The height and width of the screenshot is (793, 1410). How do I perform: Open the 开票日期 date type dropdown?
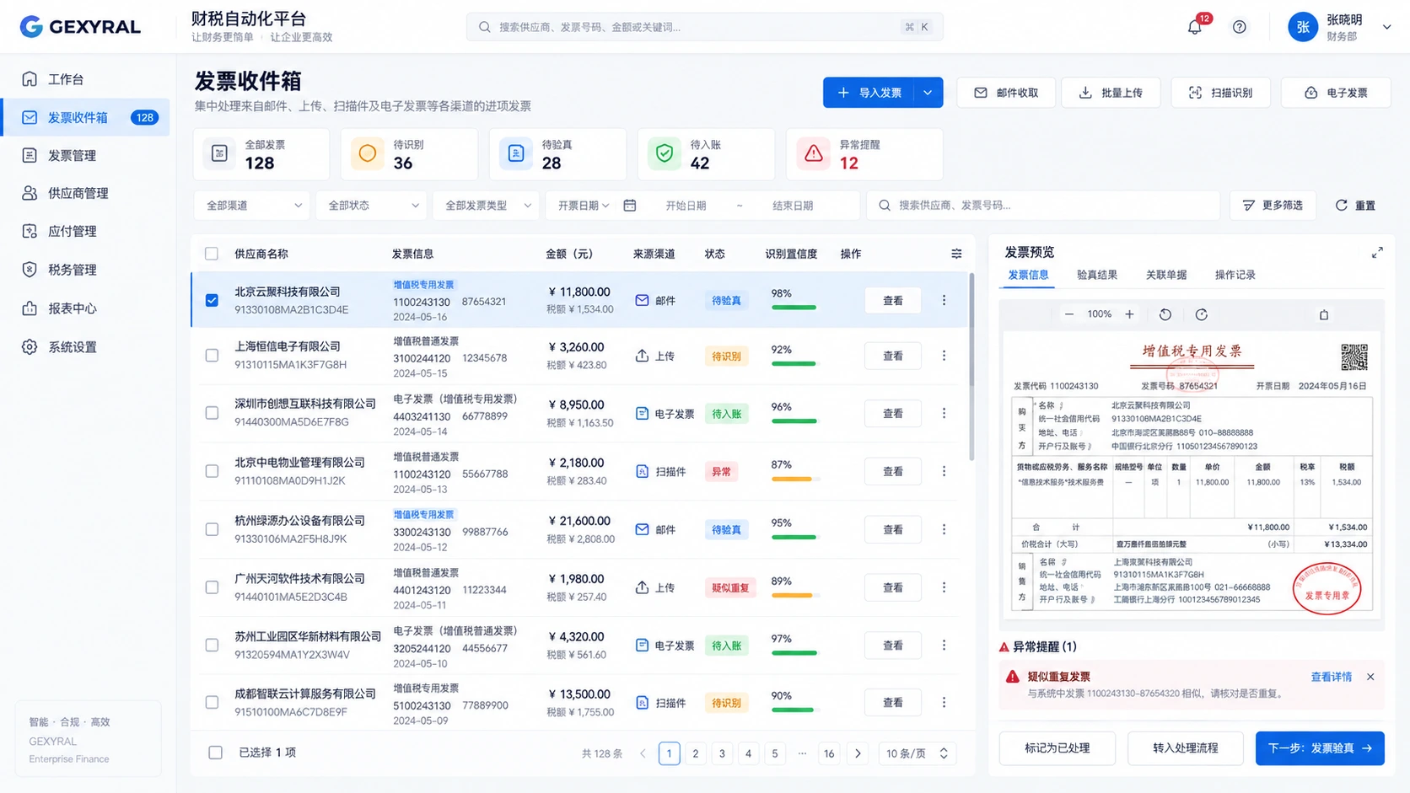[x=583, y=205]
